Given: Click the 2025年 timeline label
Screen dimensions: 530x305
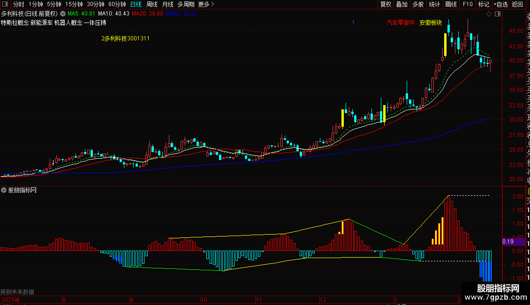Looking at the screenshot, I should pyautogui.click(x=10, y=299).
